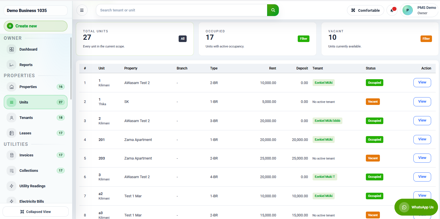Select the Units section
The image size is (440, 219).
[x=23, y=102]
